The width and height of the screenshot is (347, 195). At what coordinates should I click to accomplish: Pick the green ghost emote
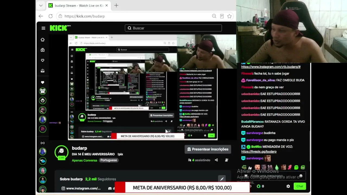[x=296, y=167]
